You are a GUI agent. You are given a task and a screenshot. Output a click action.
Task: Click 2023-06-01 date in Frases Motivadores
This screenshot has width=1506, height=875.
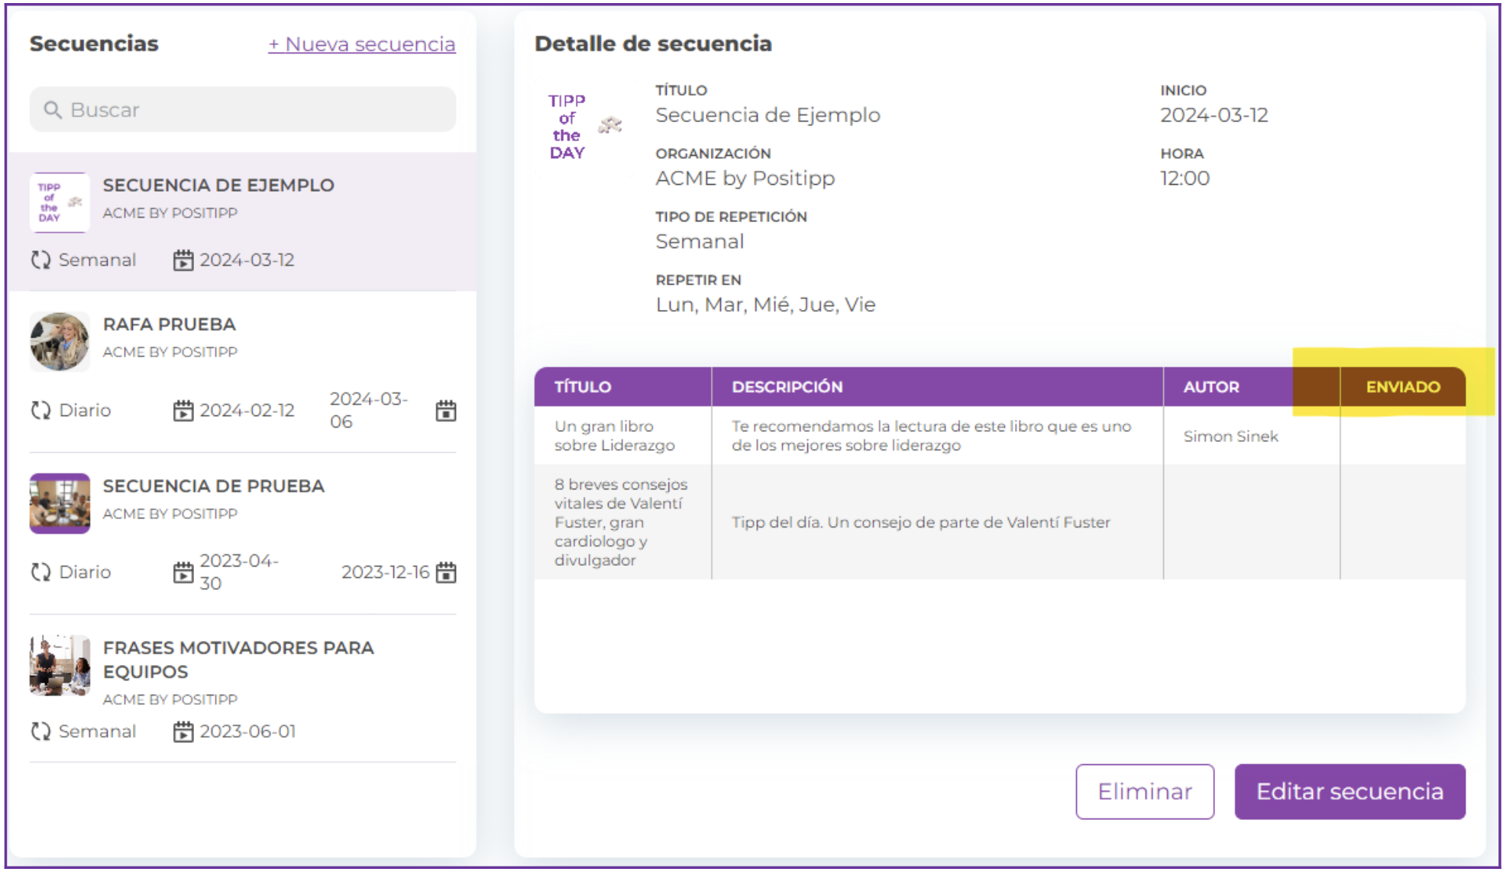[x=247, y=731]
